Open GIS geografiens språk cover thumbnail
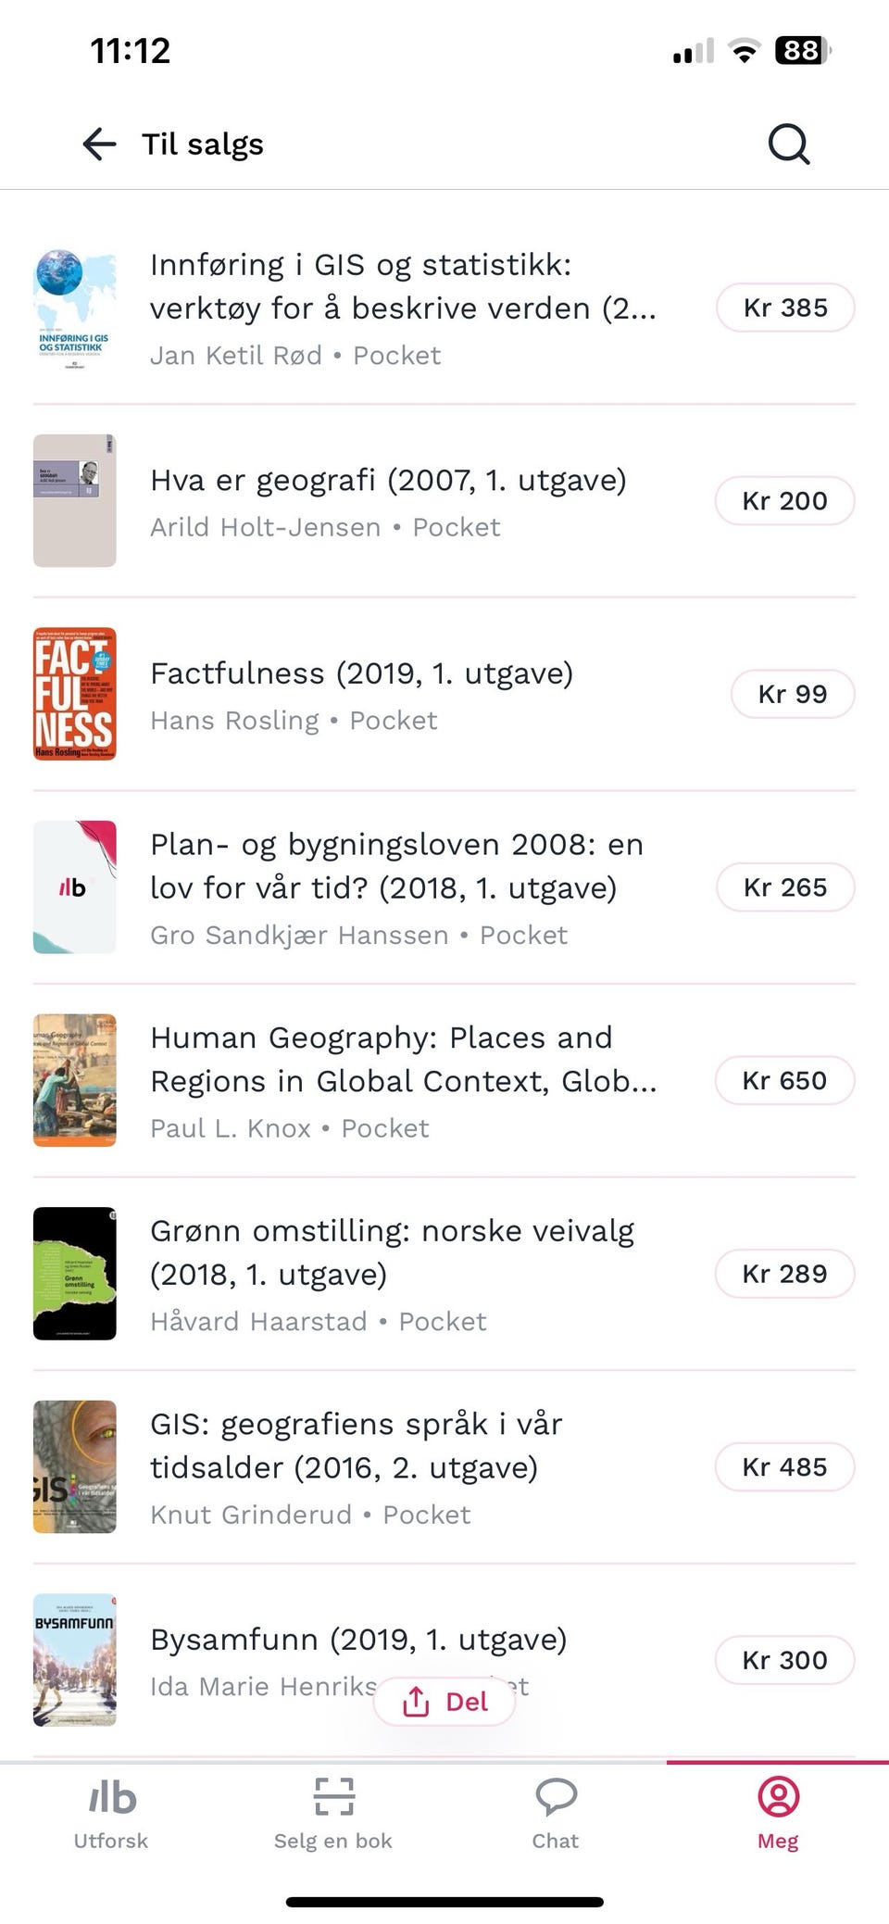 [x=75, y=1466]
